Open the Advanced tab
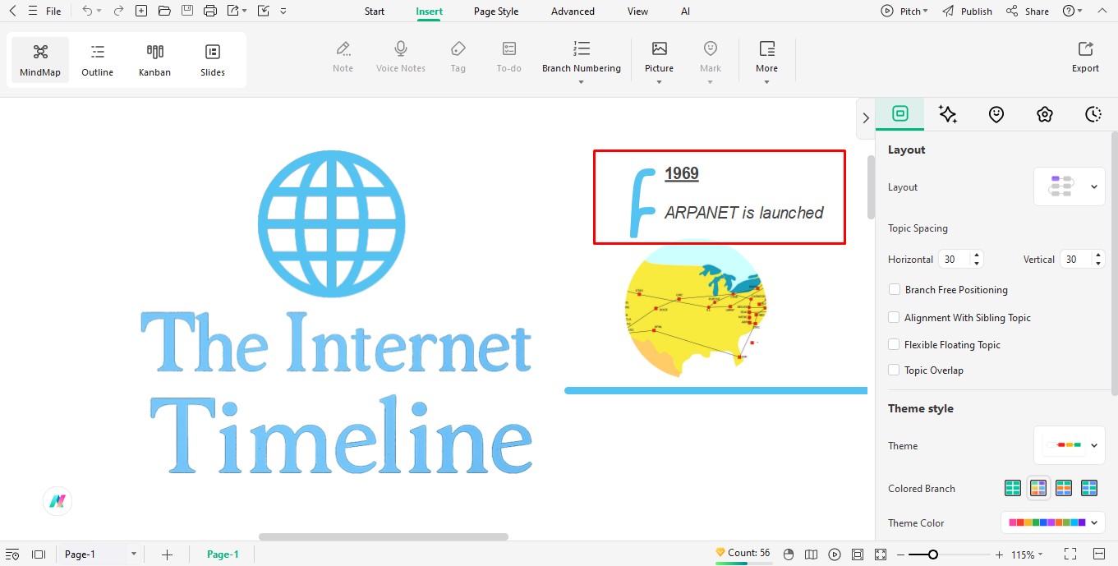 [573, 12]
